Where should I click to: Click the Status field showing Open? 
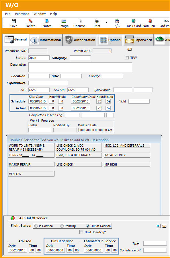[39, 58]
